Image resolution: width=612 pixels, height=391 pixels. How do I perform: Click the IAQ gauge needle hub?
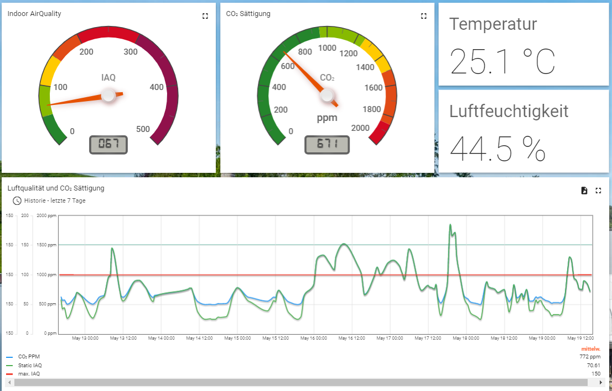point(108,96)
